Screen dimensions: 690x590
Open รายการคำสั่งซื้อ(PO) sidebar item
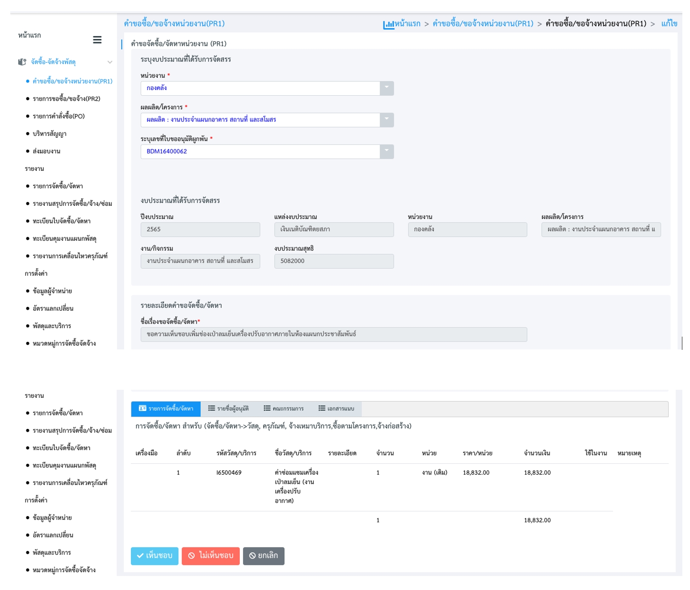pyautogui.click(x=59, y=116)
